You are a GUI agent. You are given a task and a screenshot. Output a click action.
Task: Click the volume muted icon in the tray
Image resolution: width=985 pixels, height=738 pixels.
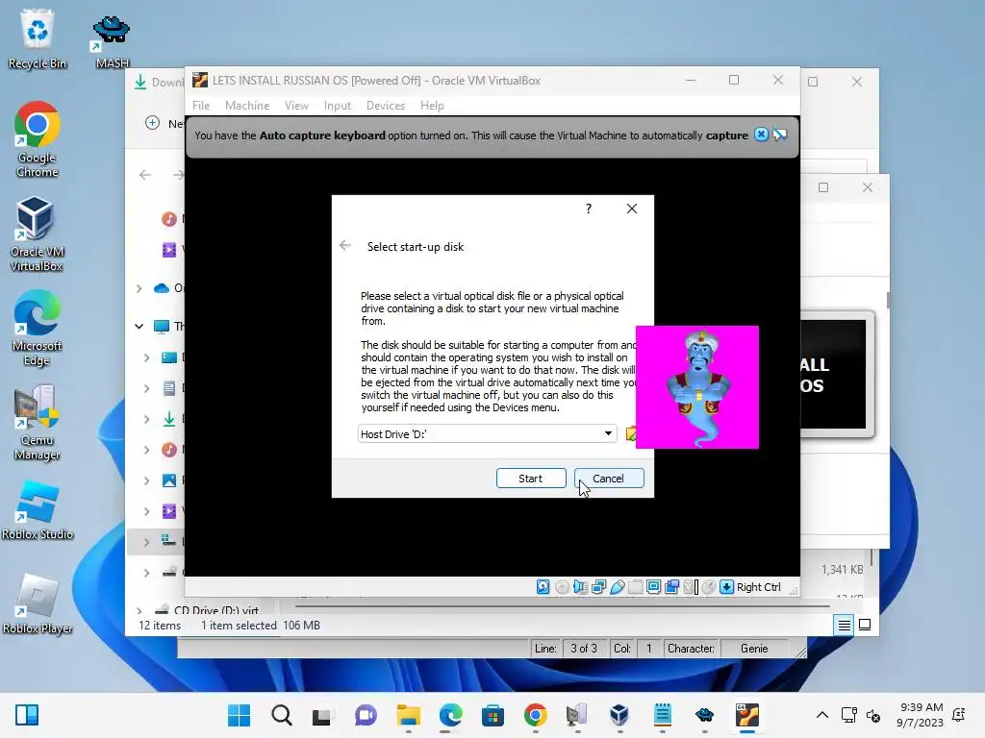click(873, 715)
